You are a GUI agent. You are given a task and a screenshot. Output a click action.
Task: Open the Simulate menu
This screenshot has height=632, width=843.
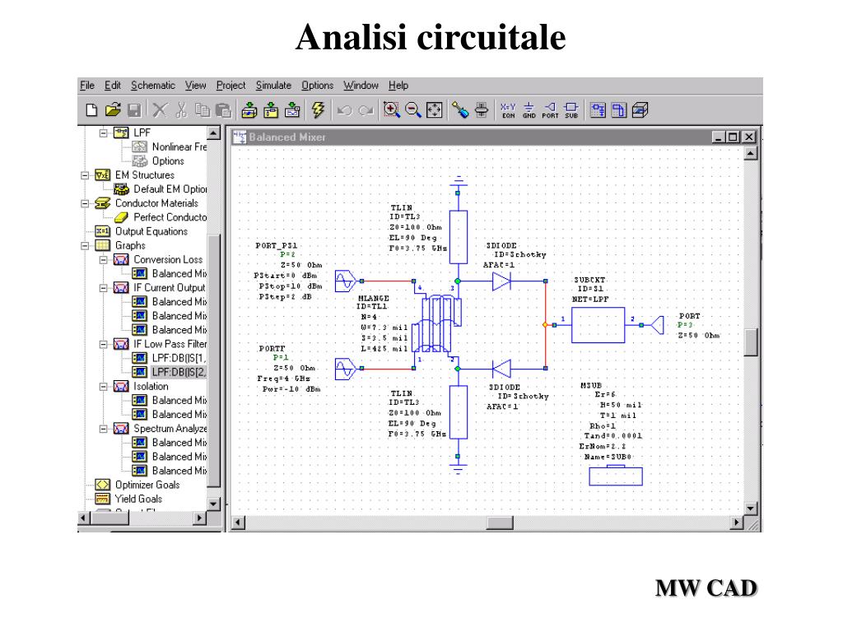(x=273, y=86)
